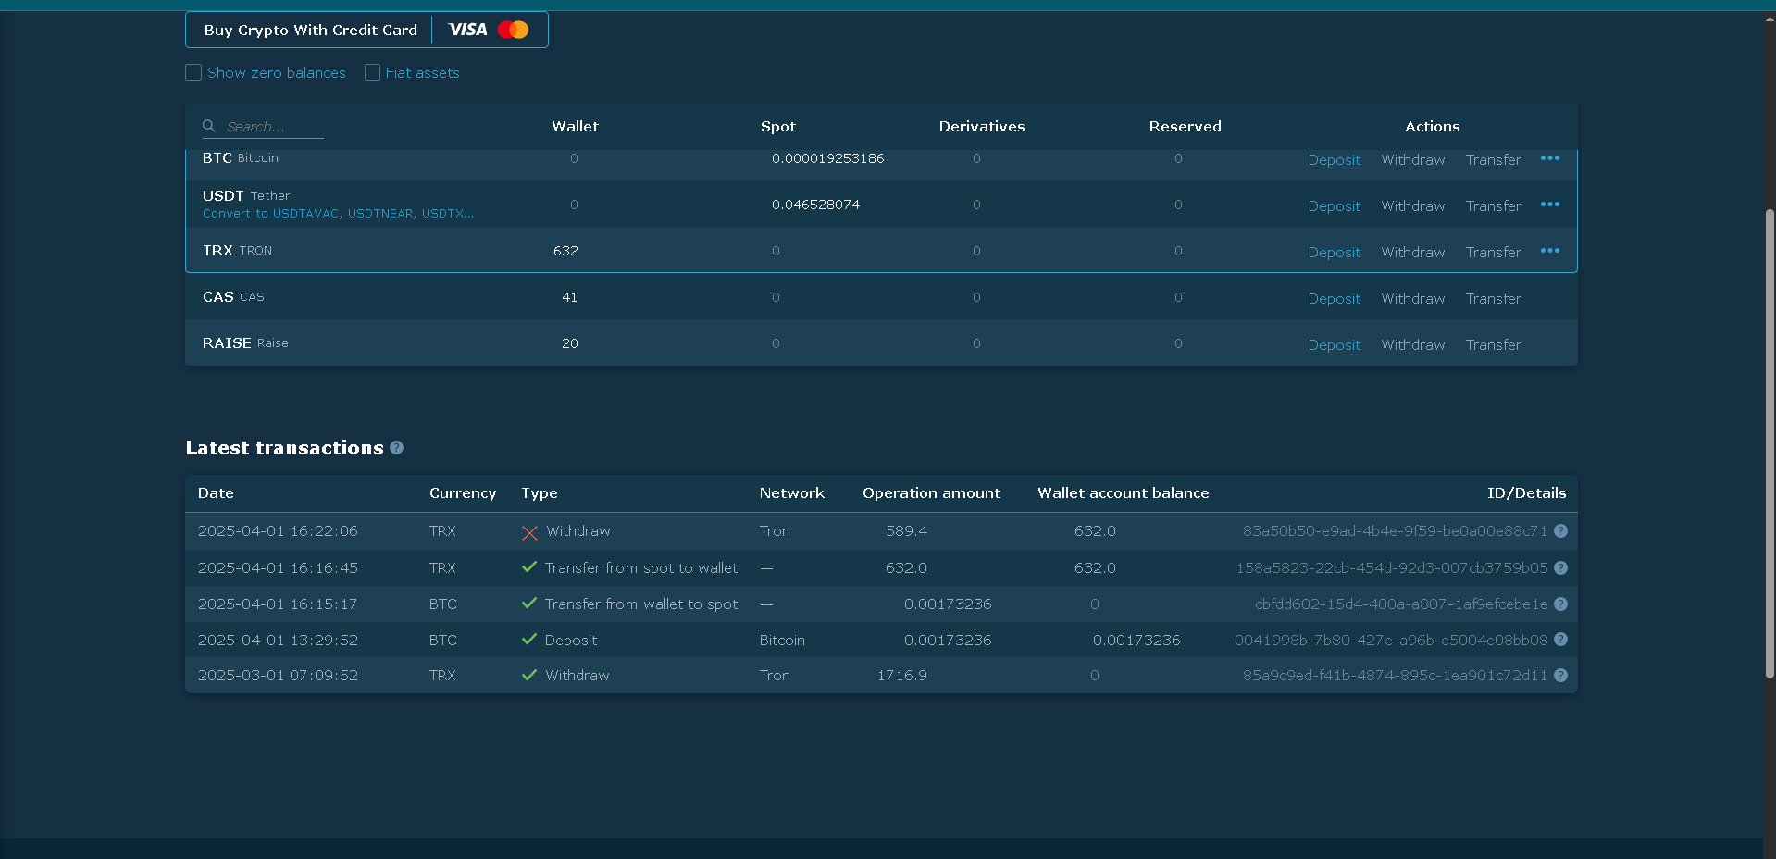Click transaction ID 83a50b50-e9ad-4b4e-9f59-be0a00e88c71

click(1395, 531)
